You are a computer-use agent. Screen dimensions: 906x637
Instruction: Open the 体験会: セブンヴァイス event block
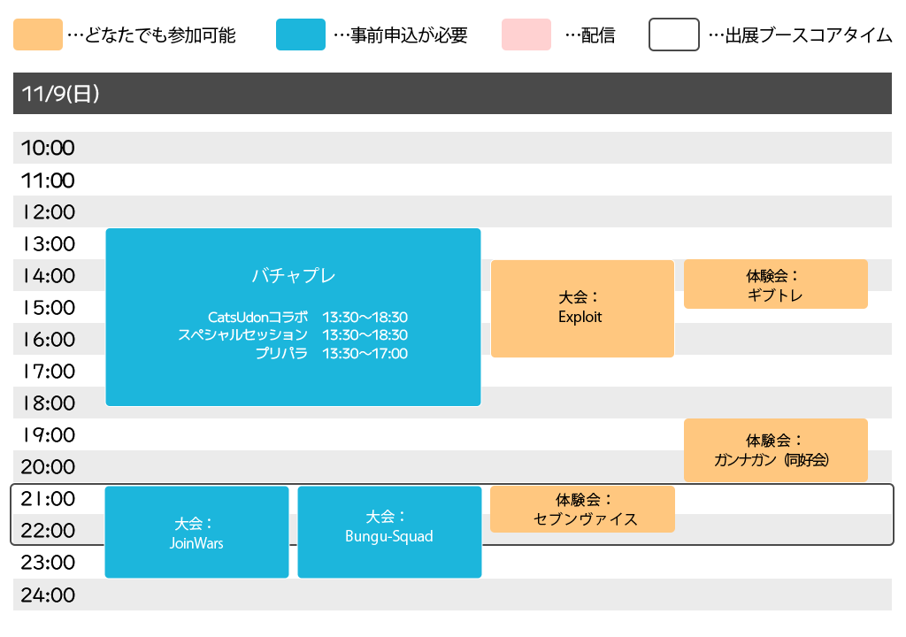(582, 510)
